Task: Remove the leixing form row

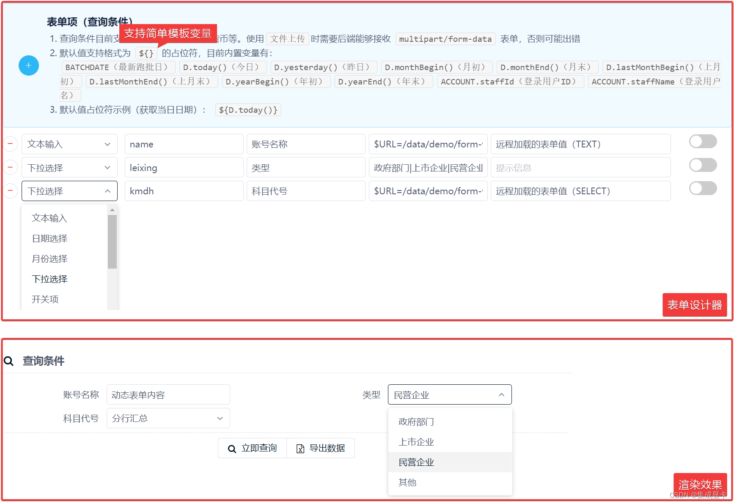Action: [10, 167]
